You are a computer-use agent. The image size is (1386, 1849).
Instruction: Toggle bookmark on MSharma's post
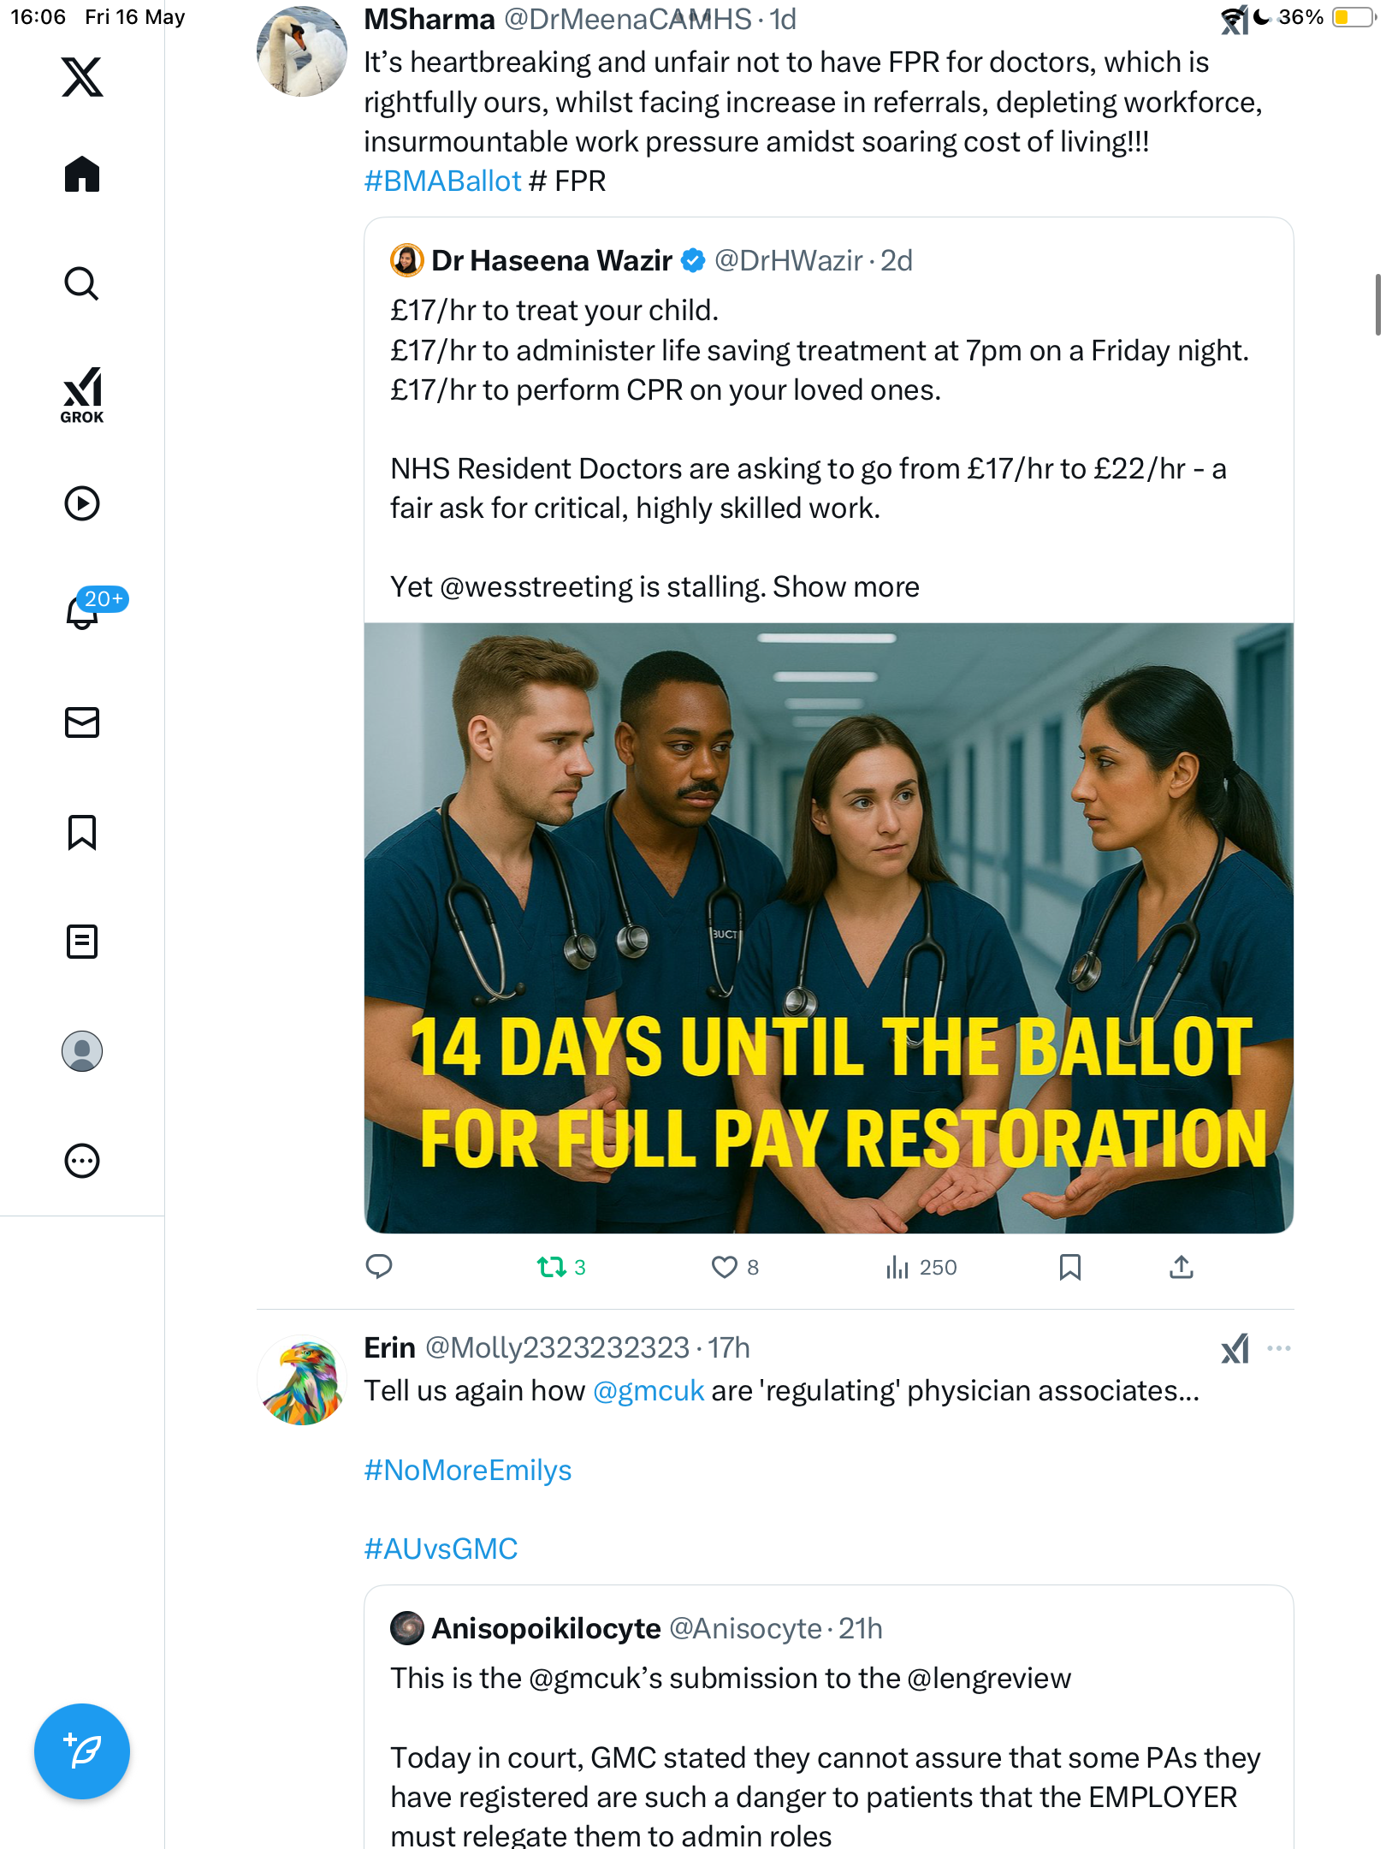click(x=1069, y=1267)
